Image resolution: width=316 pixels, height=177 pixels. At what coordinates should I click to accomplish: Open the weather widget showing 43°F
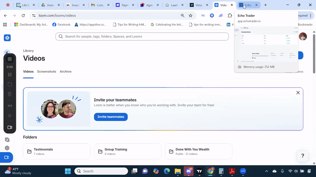(x=18, y=171)
